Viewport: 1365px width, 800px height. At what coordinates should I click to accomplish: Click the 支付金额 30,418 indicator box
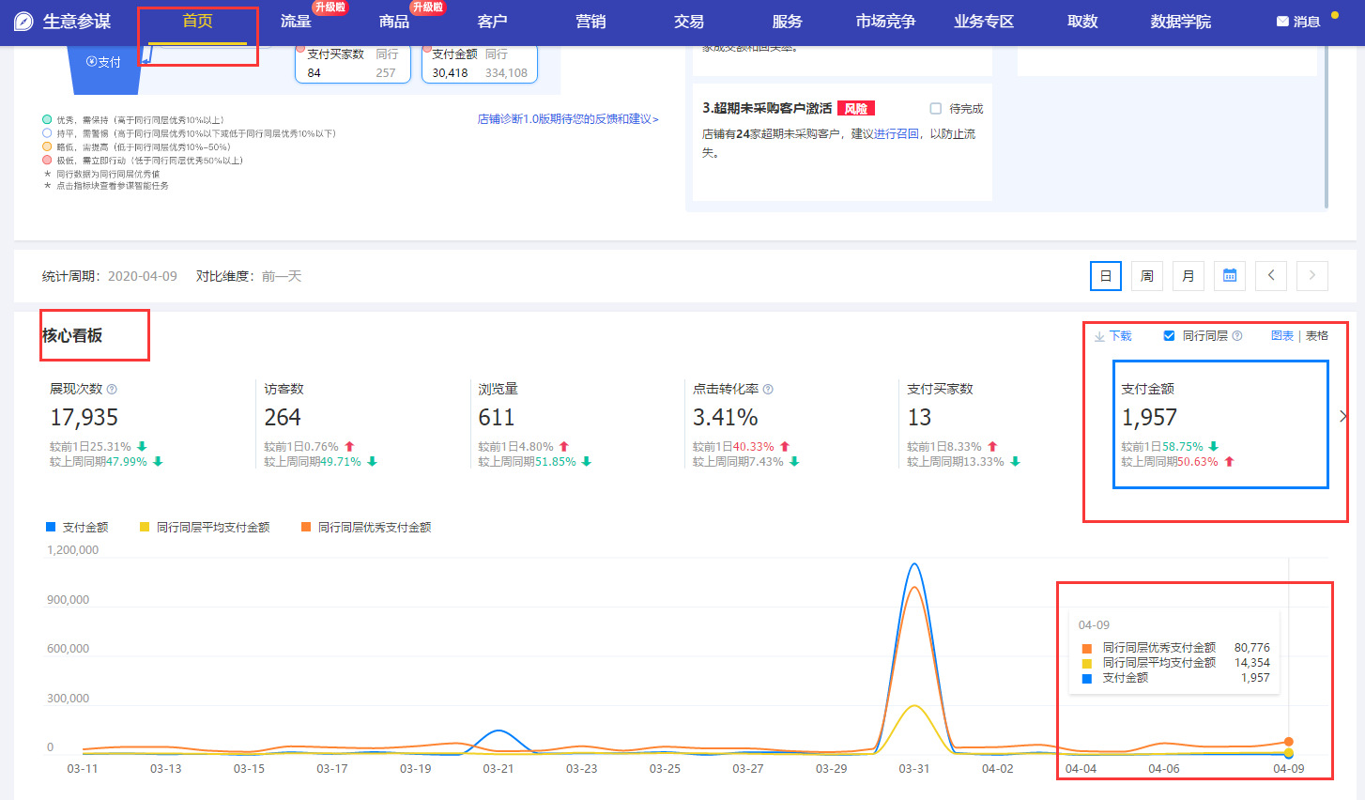pyautogui.click(x=480, y=64)
